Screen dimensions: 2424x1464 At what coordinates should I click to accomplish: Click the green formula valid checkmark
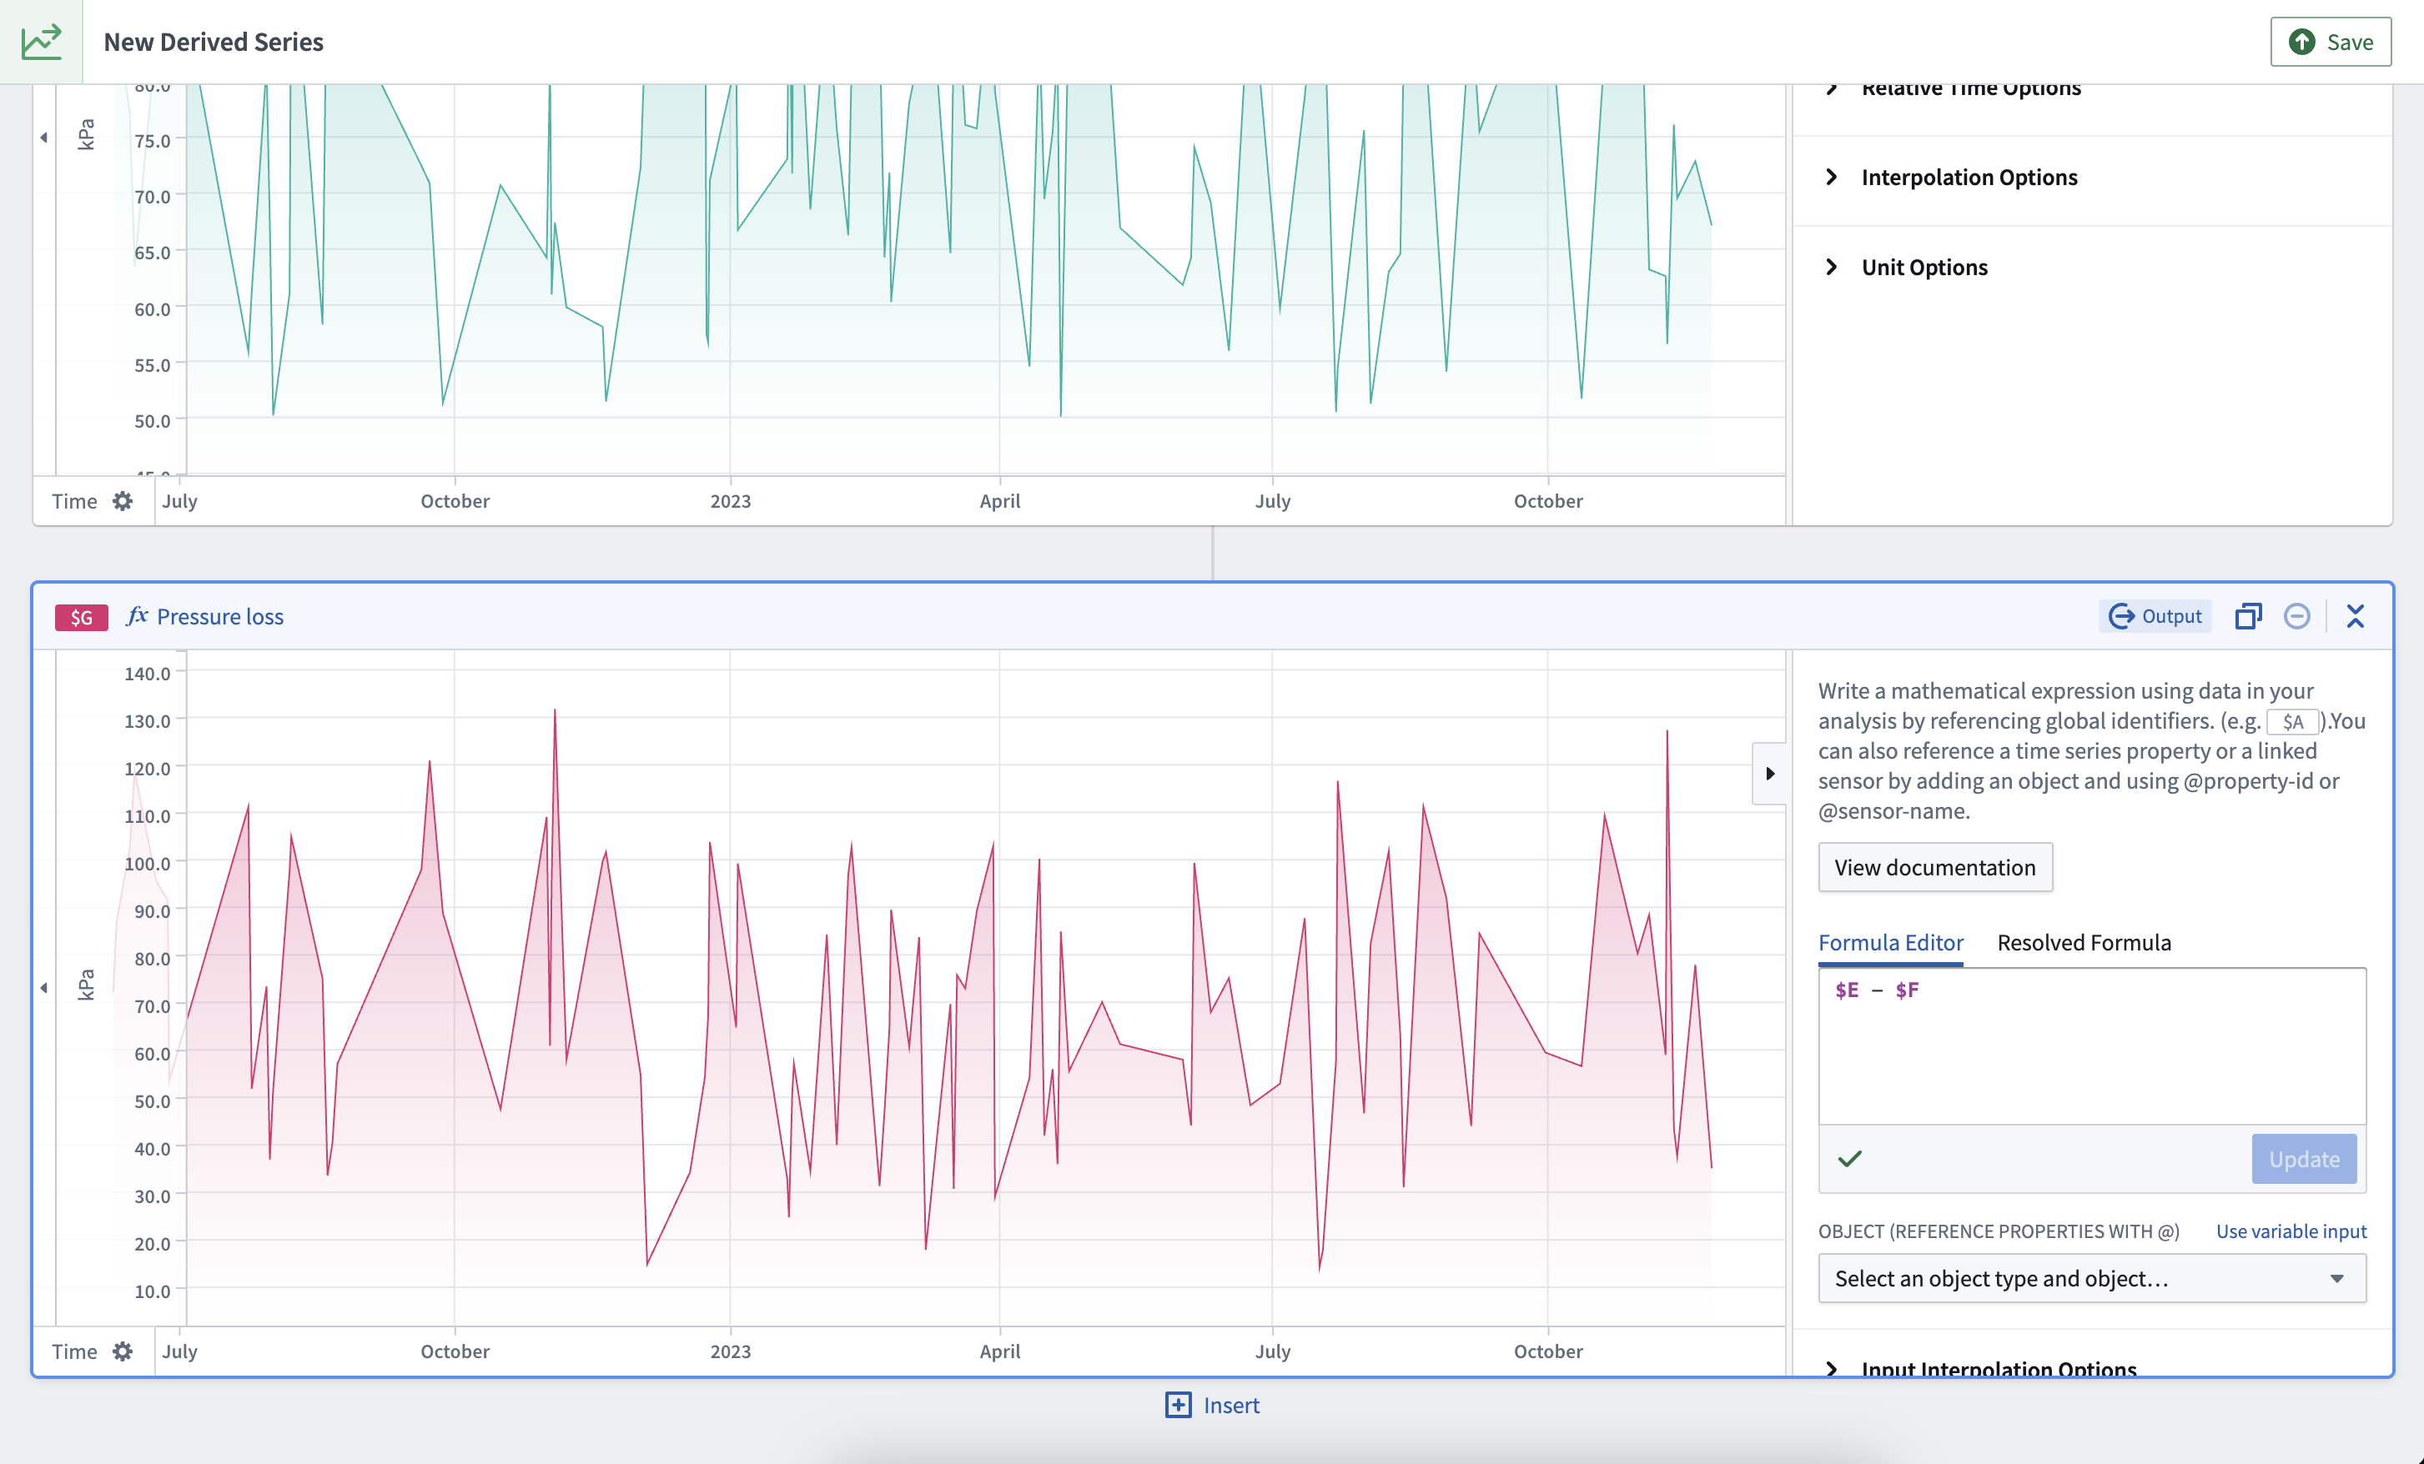click(1849, 1158)
